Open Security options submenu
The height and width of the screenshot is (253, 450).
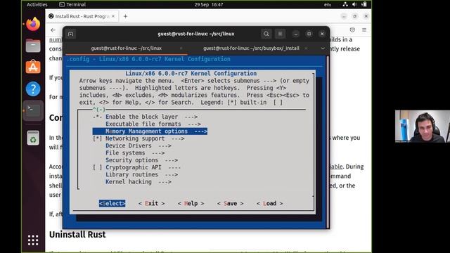click(141, 160)
